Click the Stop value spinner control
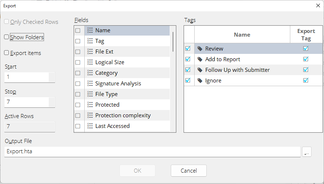Image resolution: width=324 pixels, height=184 pixels. [52, 102]
